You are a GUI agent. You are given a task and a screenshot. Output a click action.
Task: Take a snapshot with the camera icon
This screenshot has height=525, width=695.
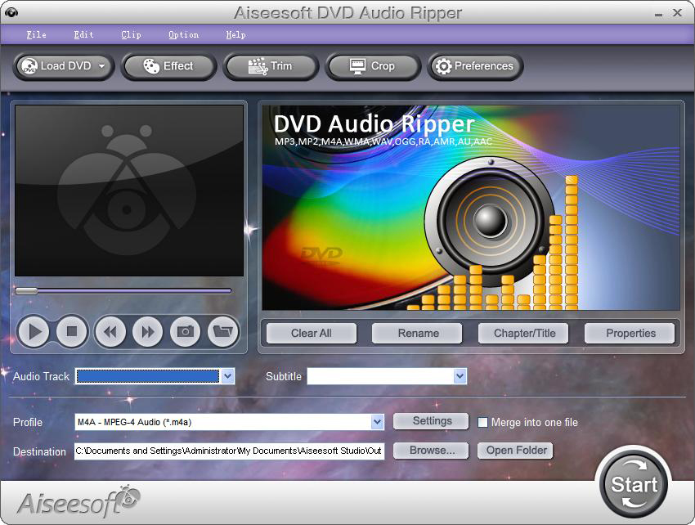click(x=186, y=331)
